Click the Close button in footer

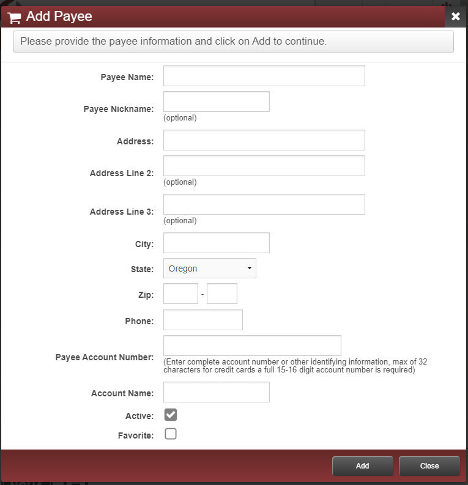pos(429,466)
